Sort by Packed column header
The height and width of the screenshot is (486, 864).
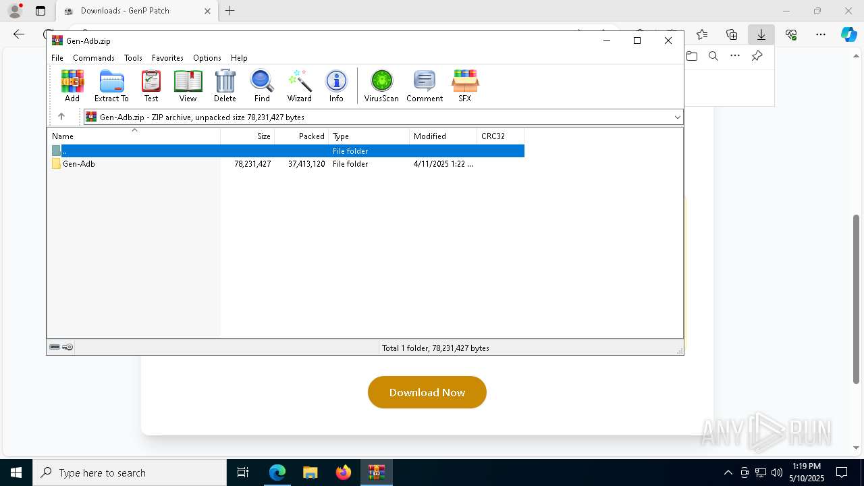coord(302,136)
